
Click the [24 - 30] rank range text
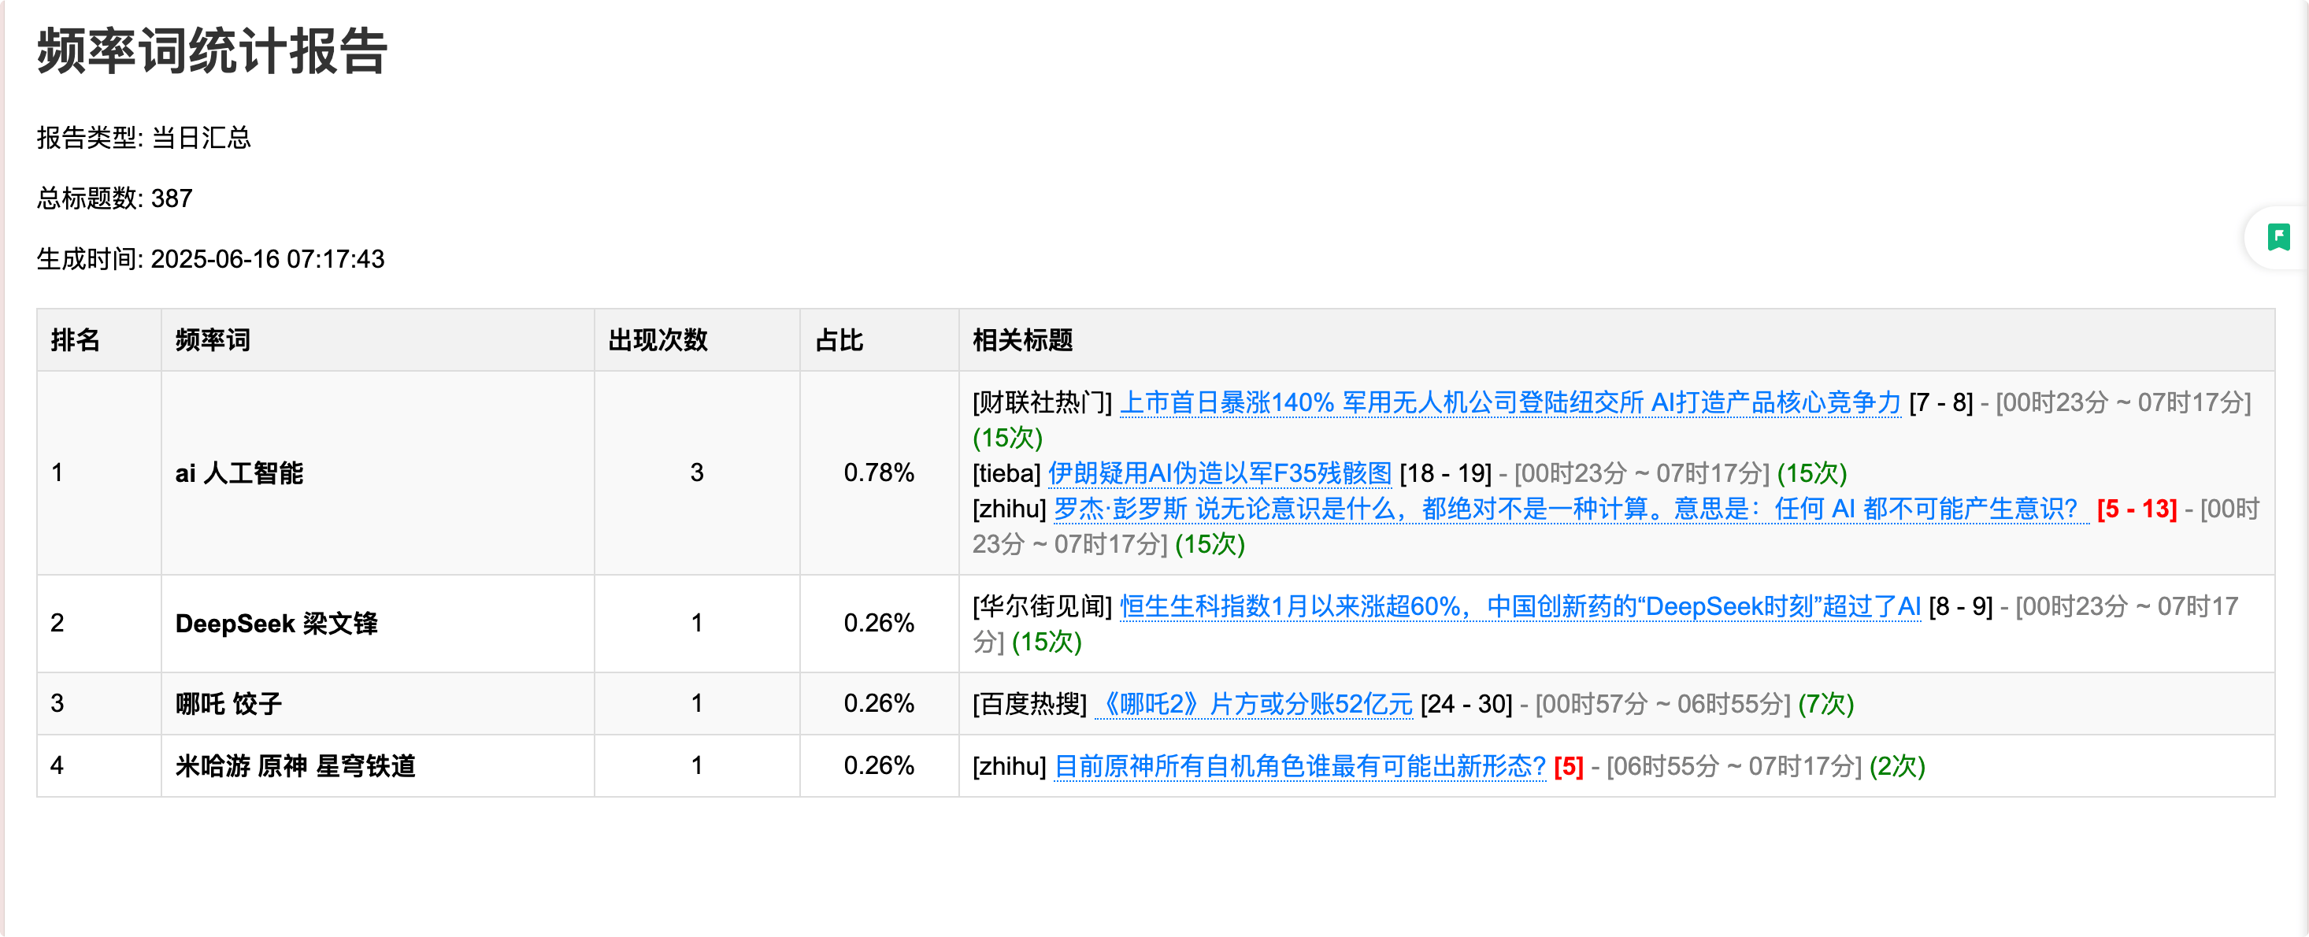tap(1466, 704)
